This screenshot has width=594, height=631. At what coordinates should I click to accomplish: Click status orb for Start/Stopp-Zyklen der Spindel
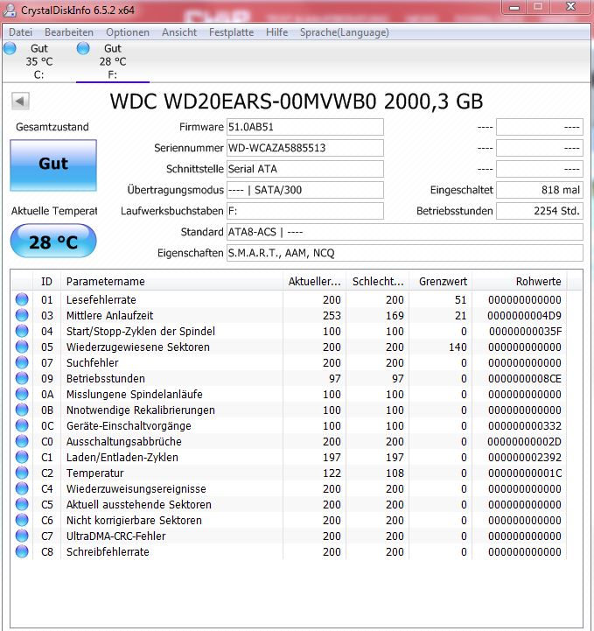pos(22,331)
